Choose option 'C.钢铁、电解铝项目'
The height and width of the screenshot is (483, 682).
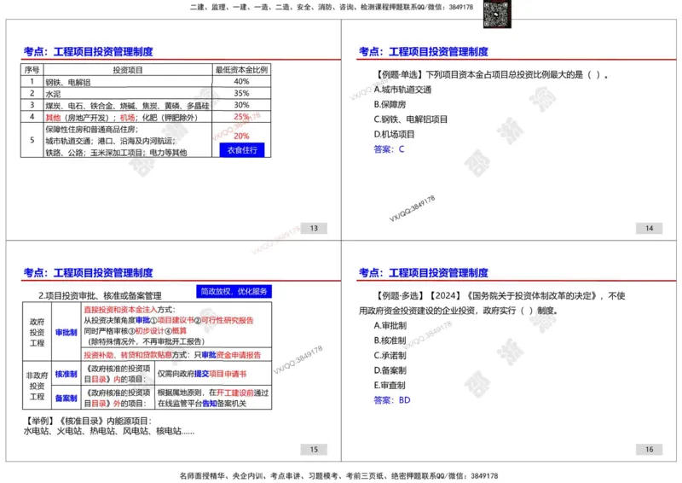411,119
